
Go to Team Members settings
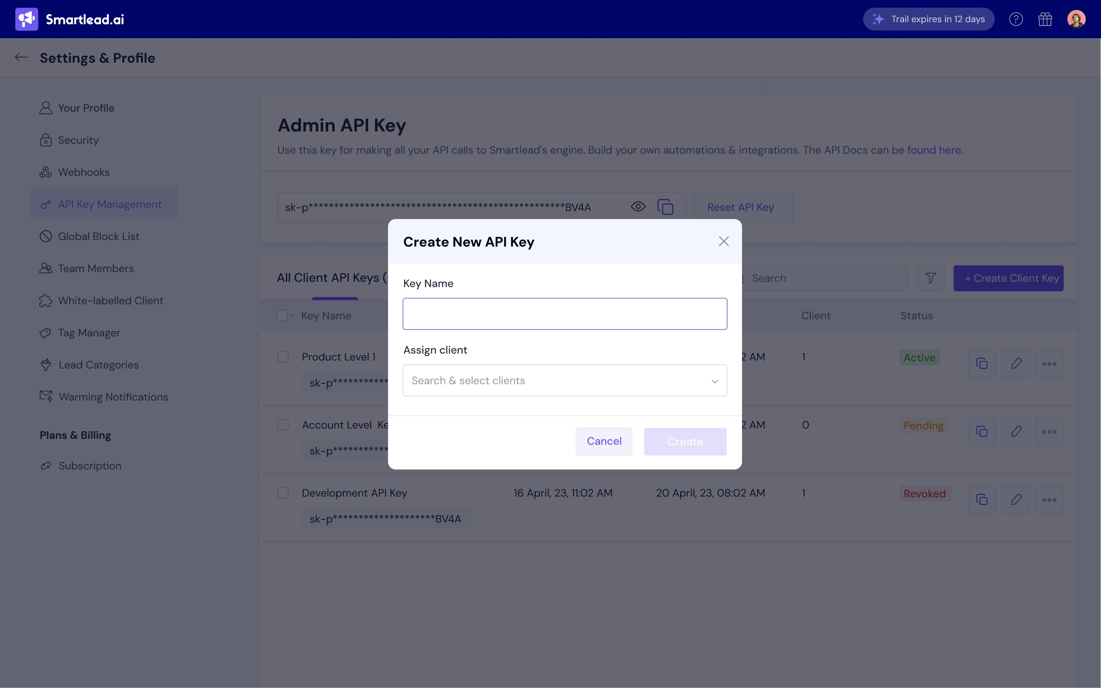click(x=96, y=268)
